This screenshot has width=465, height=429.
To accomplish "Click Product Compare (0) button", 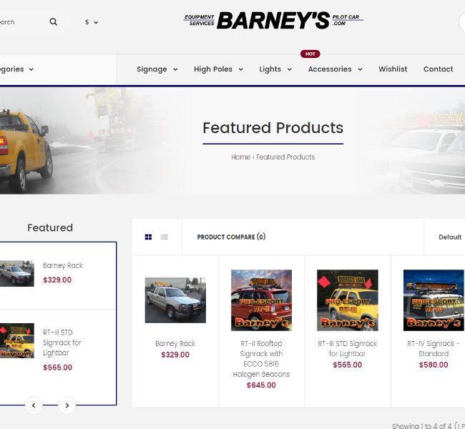I will click(231, 237).
